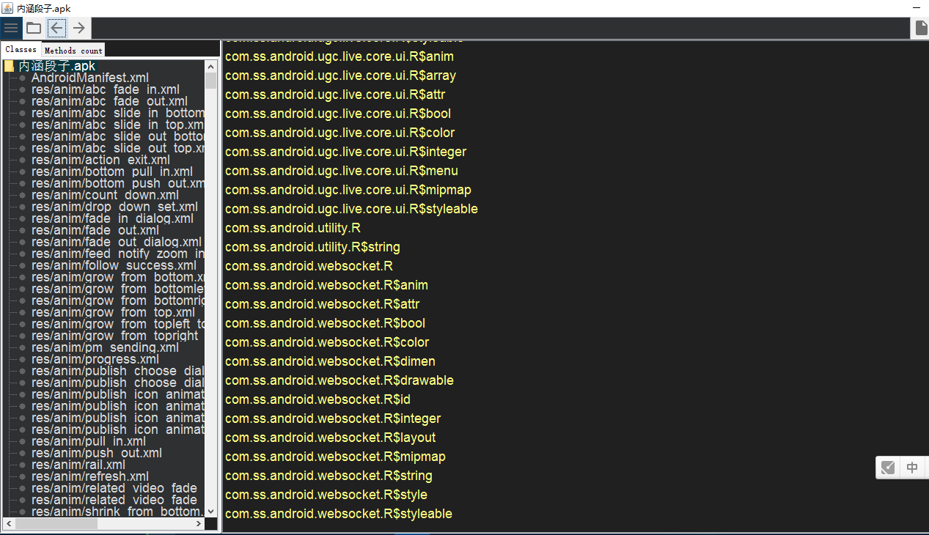Select res/anim/count_down.xml in tree
Viewport: 929px width, 535px height.
pos(105,195)
